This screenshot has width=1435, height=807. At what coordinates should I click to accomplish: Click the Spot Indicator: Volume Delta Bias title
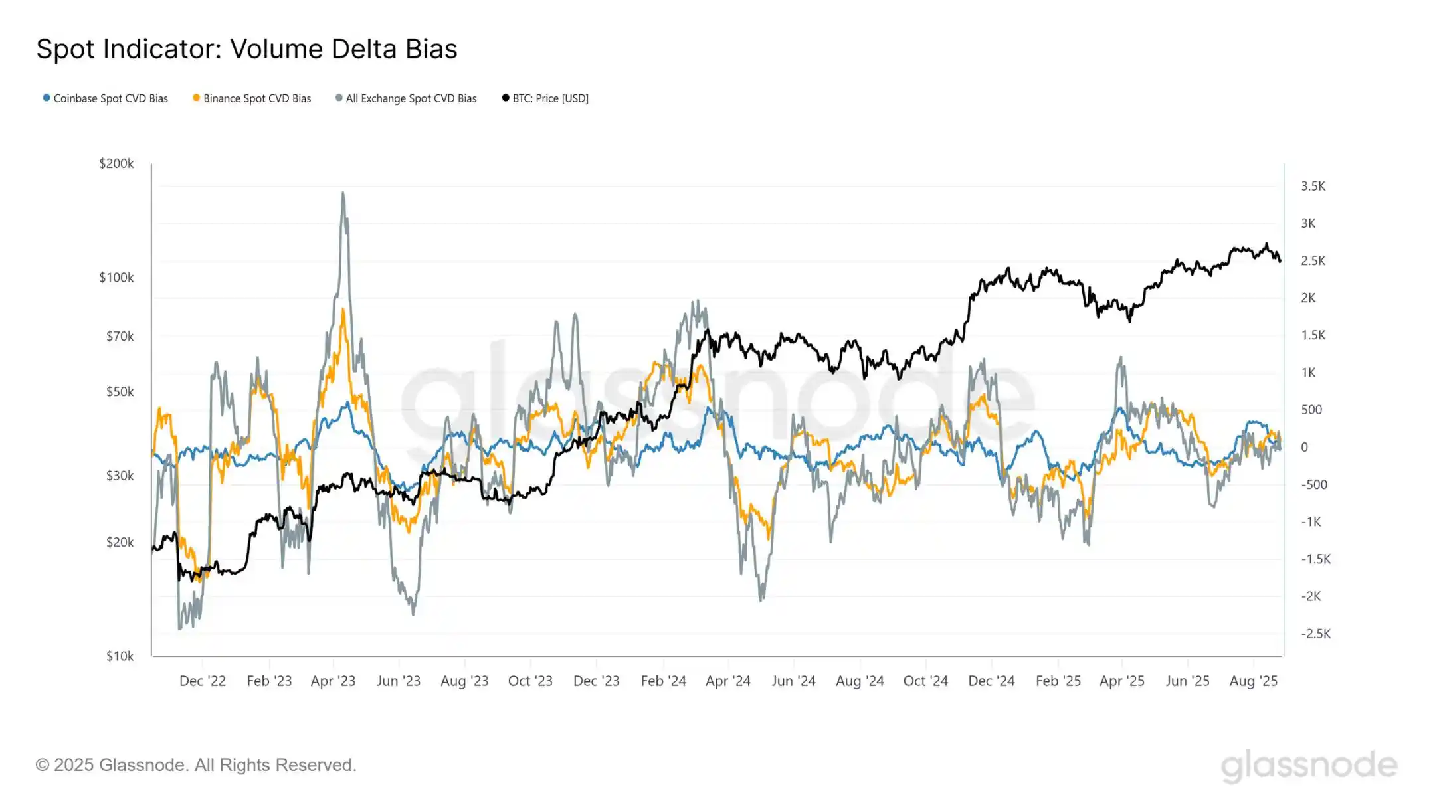[246, 49]
